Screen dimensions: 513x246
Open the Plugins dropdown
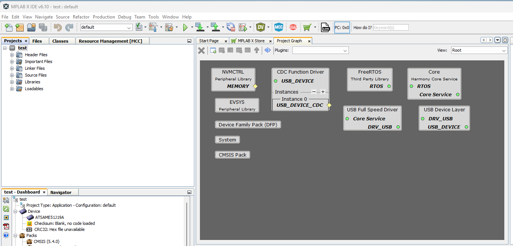tap(320, 50)
